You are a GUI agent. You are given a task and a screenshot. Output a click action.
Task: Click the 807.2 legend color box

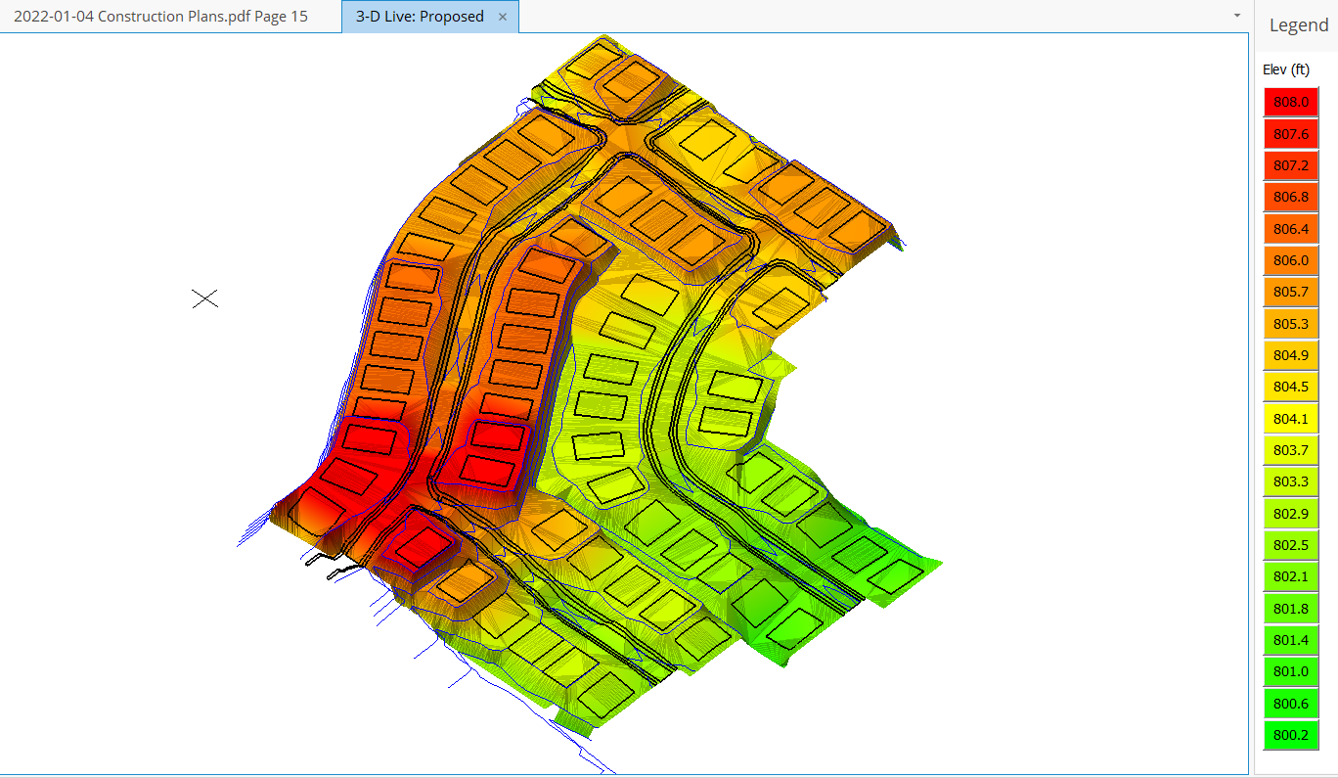(1291, 165)
